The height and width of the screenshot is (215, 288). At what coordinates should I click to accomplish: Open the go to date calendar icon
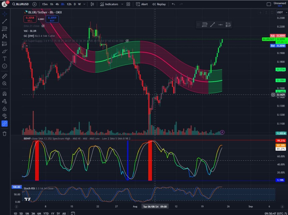click(73, 213)
